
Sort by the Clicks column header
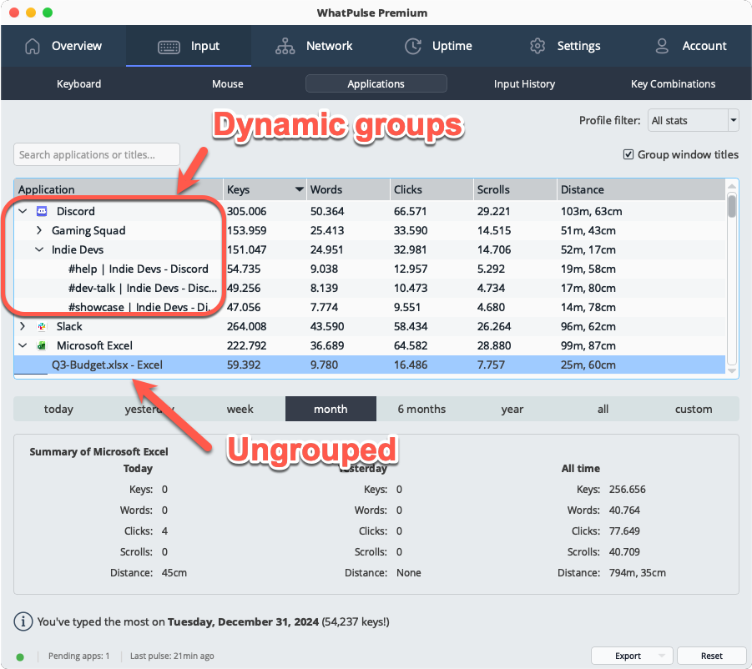432,189
